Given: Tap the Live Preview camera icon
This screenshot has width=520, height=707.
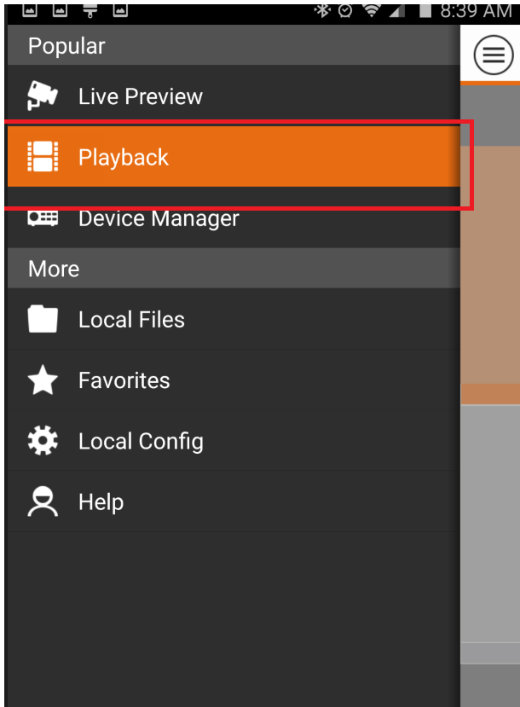Looking at the screenshot, I should pos(43,96).
